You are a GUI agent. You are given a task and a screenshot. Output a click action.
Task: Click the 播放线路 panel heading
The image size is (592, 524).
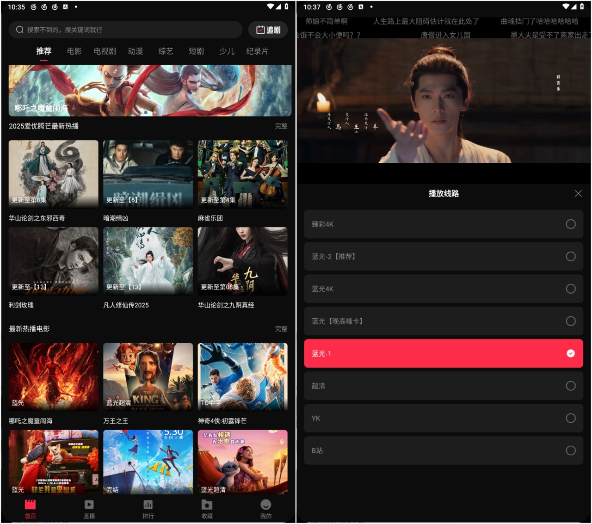(444, 193)
